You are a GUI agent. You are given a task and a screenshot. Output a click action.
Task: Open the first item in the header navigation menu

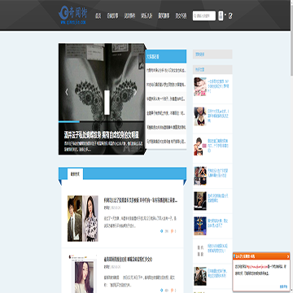pyautogui.click(x=98, y=15)
